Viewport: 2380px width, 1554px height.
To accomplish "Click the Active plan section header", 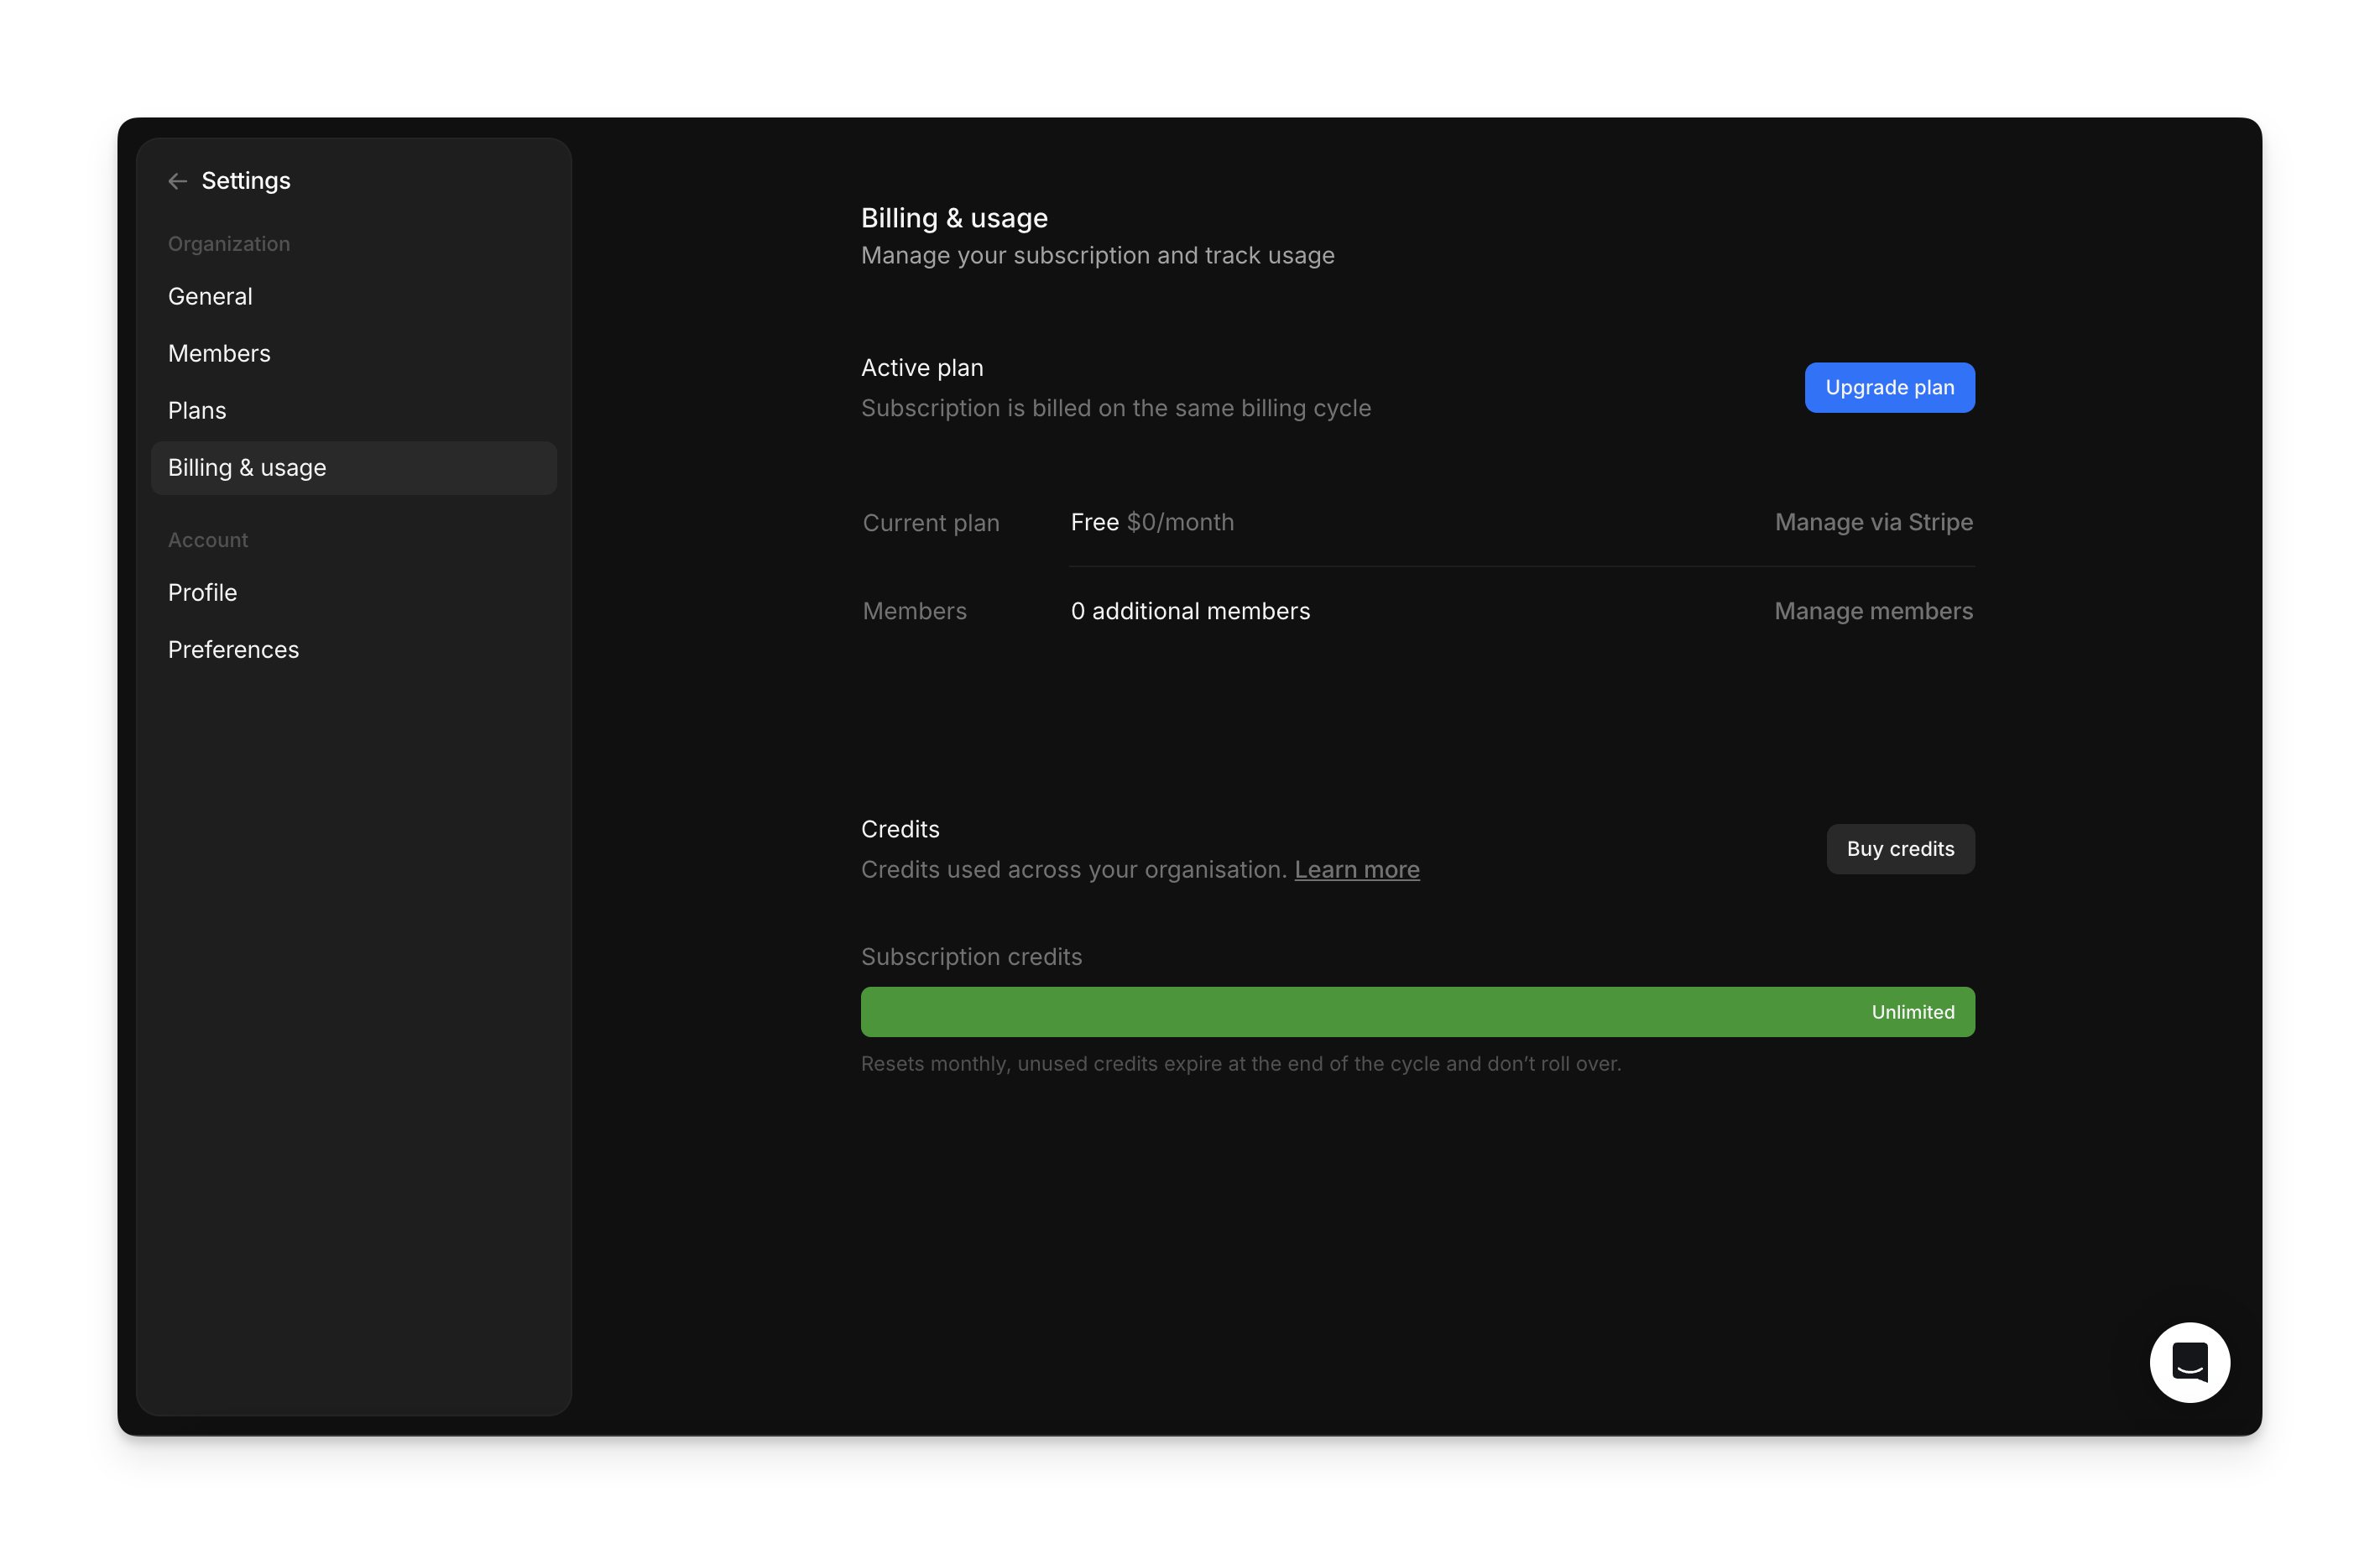I will point(921,367).
